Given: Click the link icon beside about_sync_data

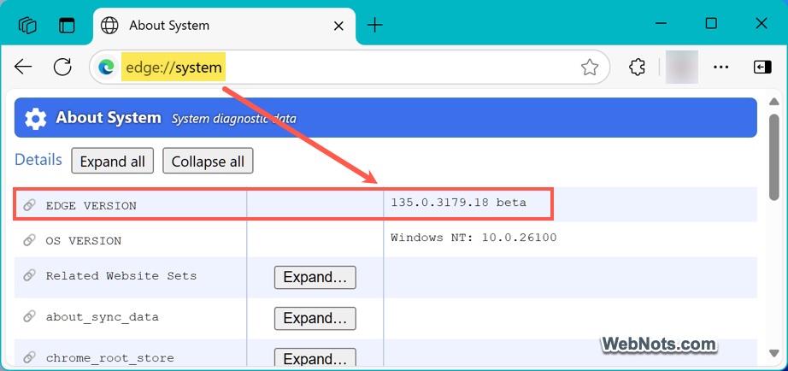Looking at the screenshot, I should click(x=30, y=316).
